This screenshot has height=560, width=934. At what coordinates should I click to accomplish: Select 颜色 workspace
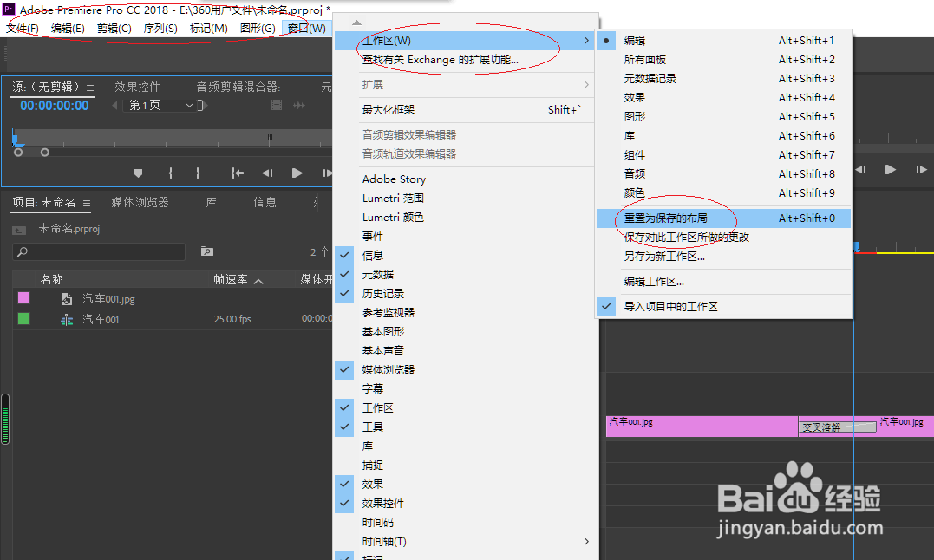click(x=724, y=192)
